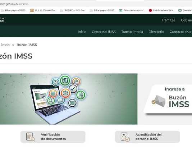Click the browser address bar URL
This screenshot has width=192, height=148.
point(14,4)
